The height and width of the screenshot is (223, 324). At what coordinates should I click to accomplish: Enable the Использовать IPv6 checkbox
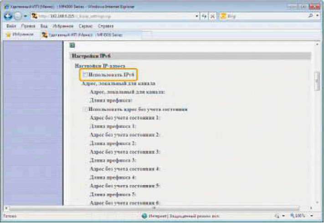[85, 74]
